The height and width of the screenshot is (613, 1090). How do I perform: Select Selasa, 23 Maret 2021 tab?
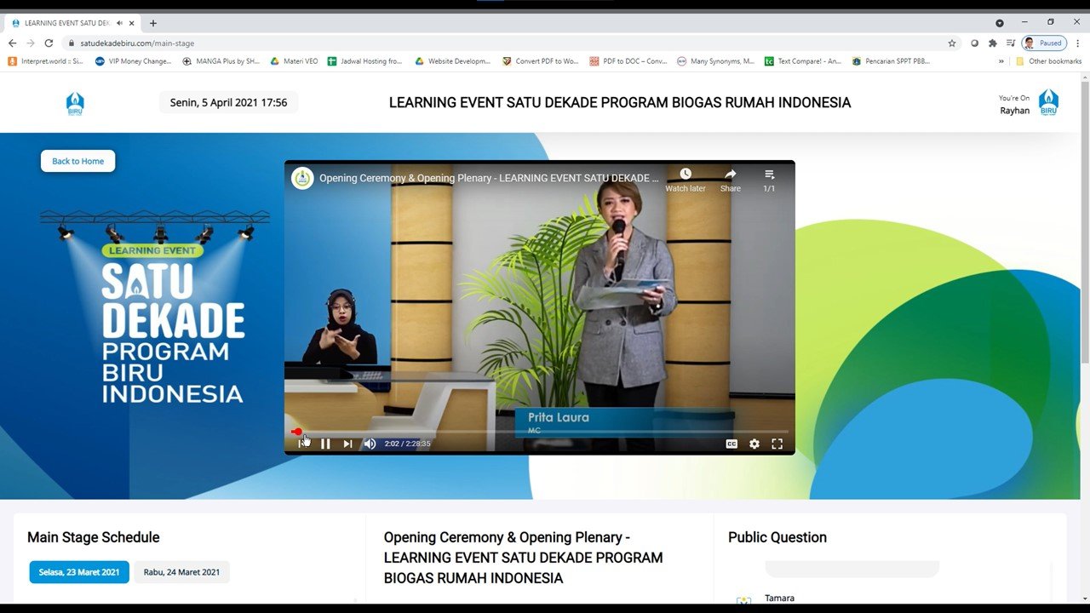(79, 572)
